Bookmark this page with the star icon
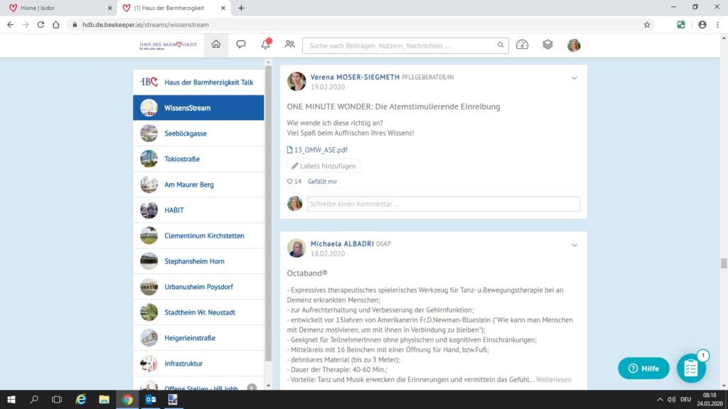This screenshot has width=728, height=409. [x=647, y=24]
